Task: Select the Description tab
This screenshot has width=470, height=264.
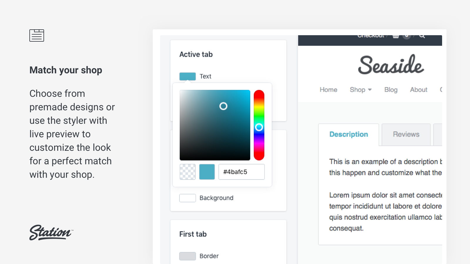Action: 348,134
